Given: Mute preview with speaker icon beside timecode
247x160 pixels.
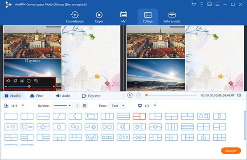Looking at the screenshot, I should pos(239,95).
